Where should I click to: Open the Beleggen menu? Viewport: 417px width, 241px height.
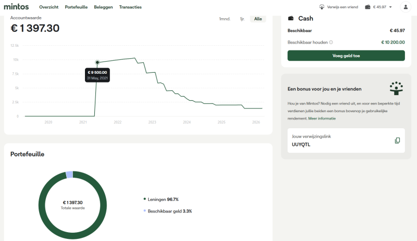[x=103, y=7]
